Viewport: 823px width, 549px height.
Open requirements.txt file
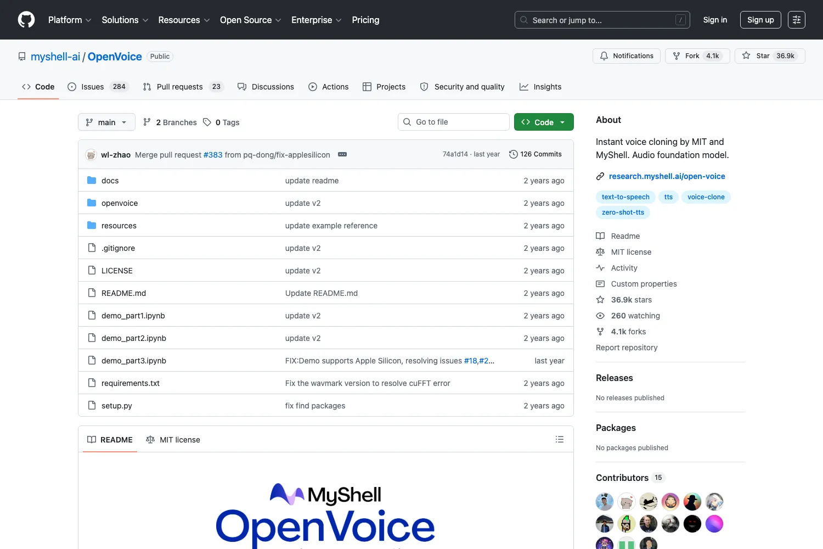(131, 383)
